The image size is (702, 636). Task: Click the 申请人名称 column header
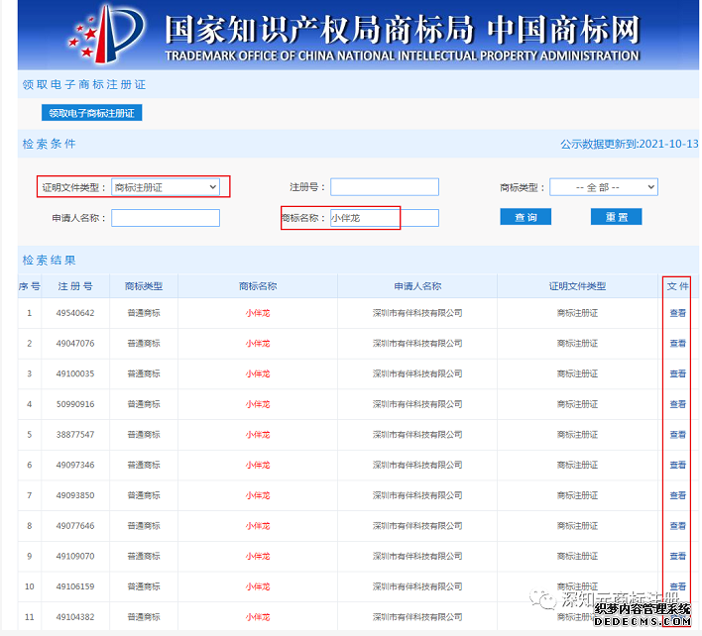click(x=417, y=286)
